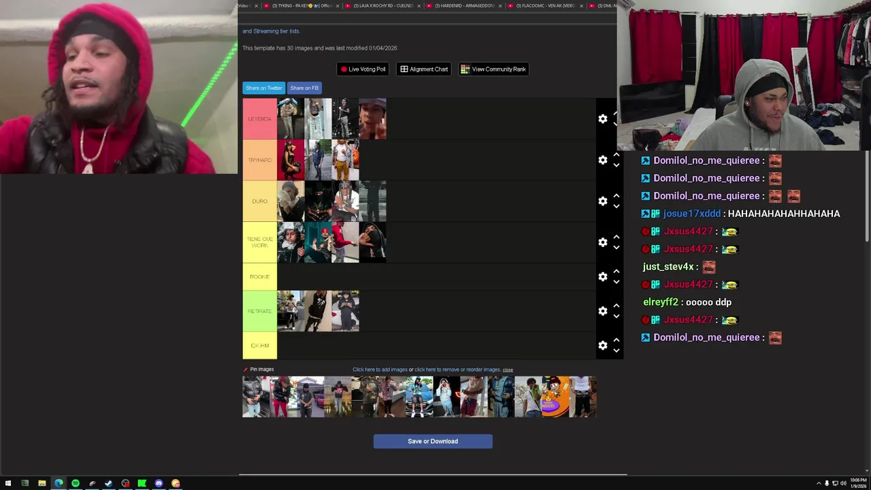View Community Rank

(493, 69)
